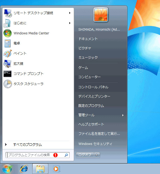Expand the リモート デスクトップ接続 jump list arrow

coord(70,13)
